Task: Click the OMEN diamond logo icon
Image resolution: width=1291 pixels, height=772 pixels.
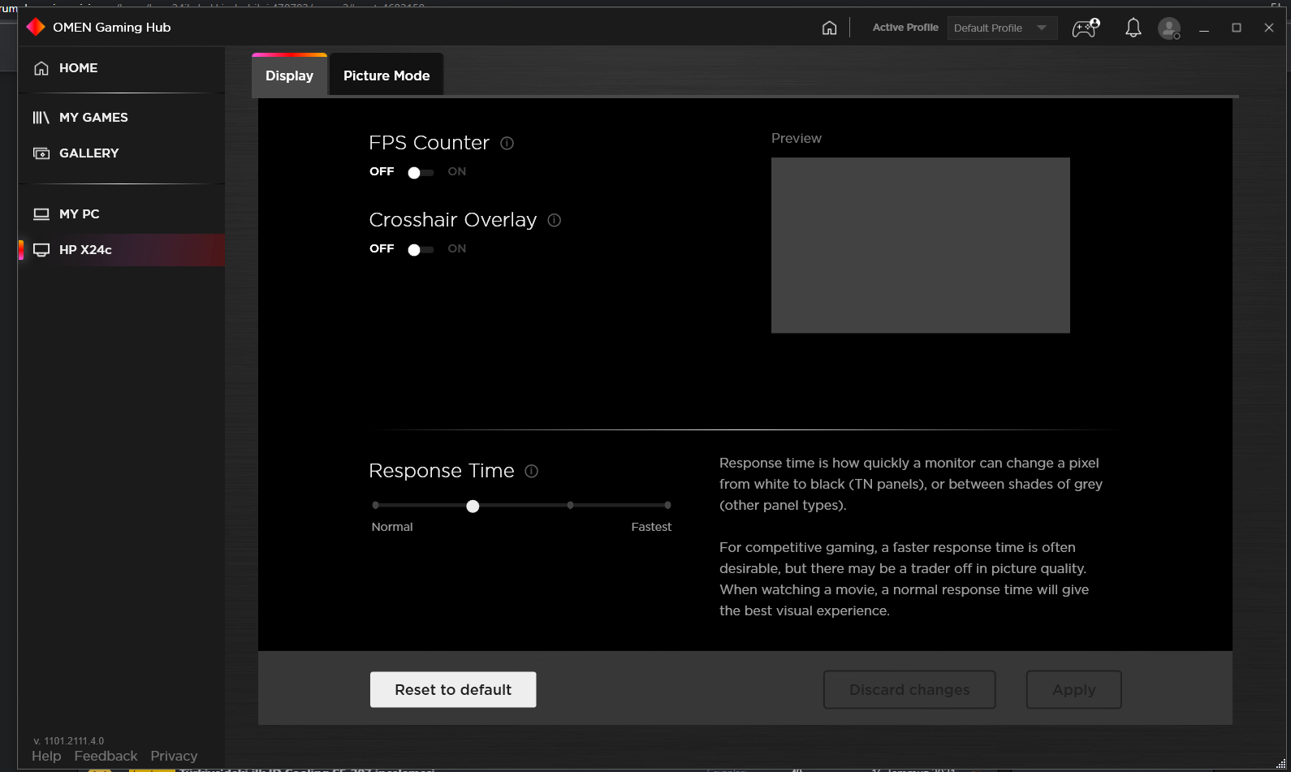Action: click(36, 27)
